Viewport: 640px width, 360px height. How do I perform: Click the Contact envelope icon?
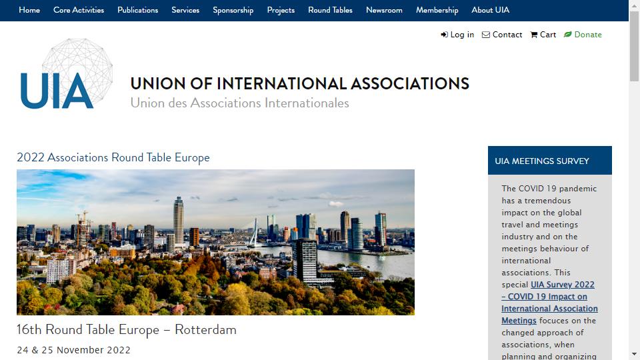(x=486, y=35)
